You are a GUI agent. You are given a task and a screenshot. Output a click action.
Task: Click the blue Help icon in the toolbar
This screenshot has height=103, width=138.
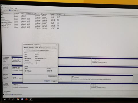click(x=10, y=10)
